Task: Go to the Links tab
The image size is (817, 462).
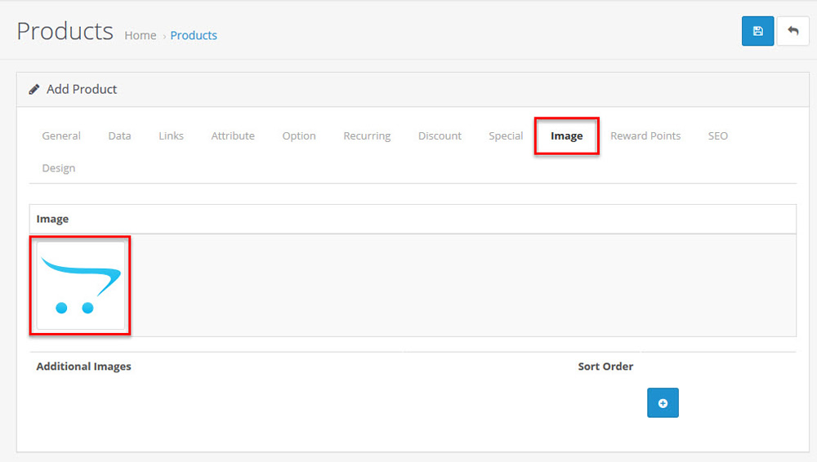Action: click(x=171, y=136)
